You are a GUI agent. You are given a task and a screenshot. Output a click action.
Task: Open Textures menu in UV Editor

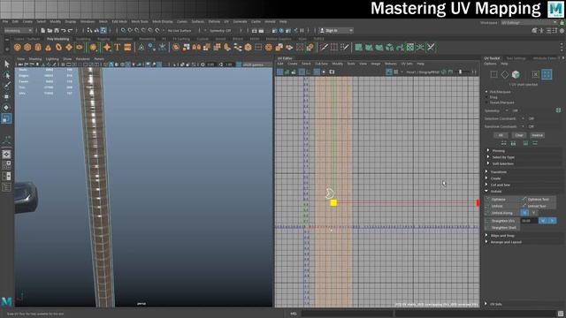pos(391,64)
